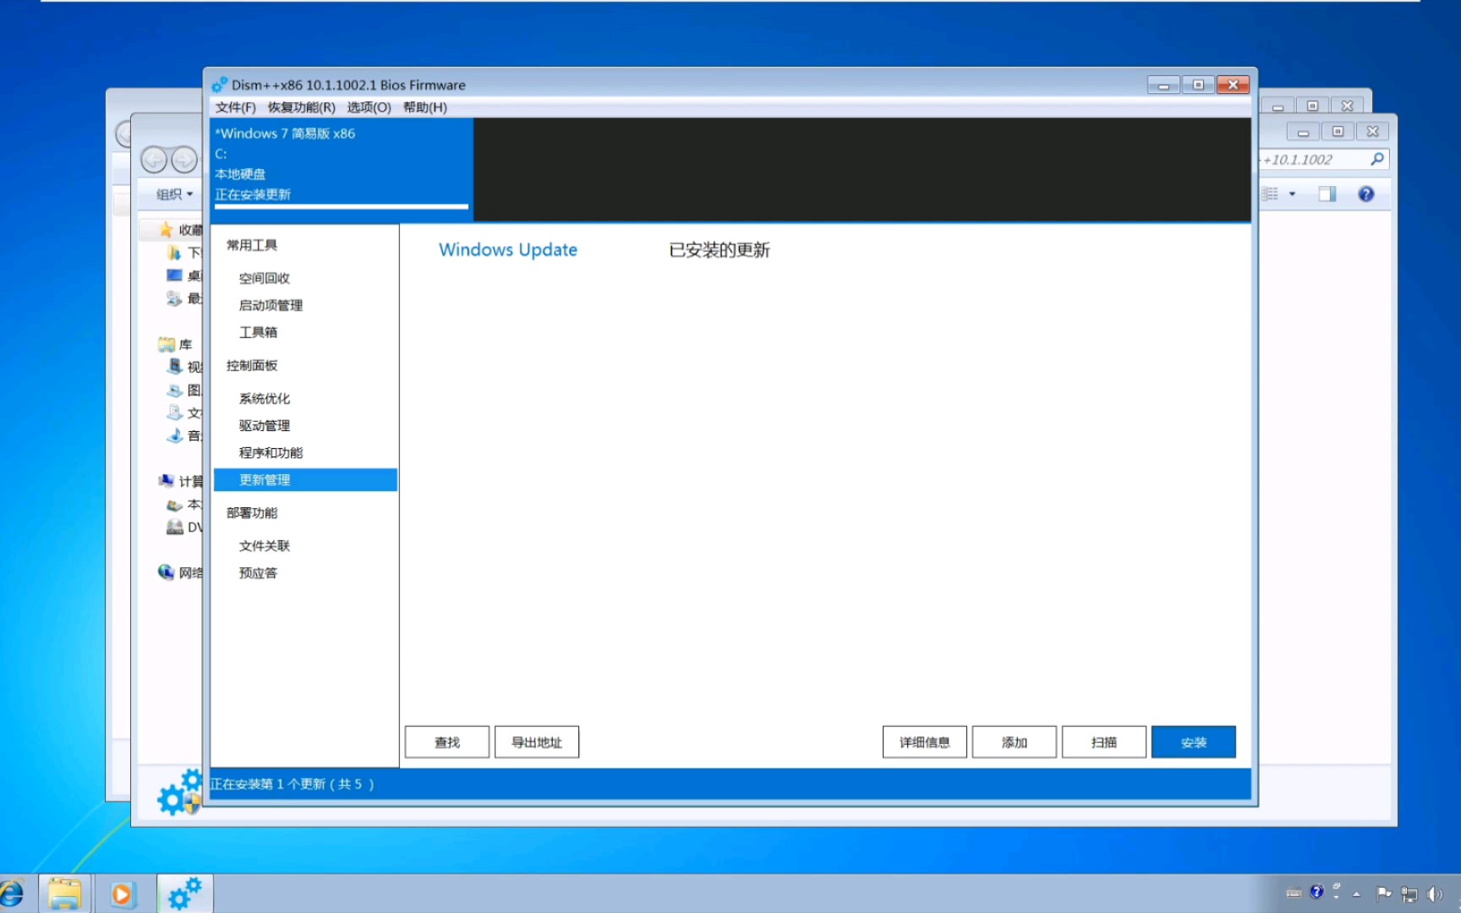Click the Dism++ gear taskbar icon
Image resolution: width=1461 pixels, height=913 pixels.
[185, 894]
